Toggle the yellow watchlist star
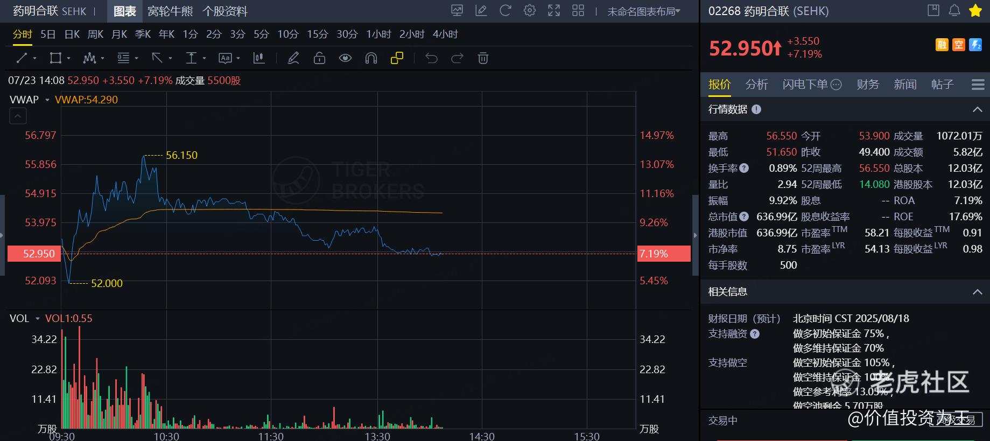 975,10
